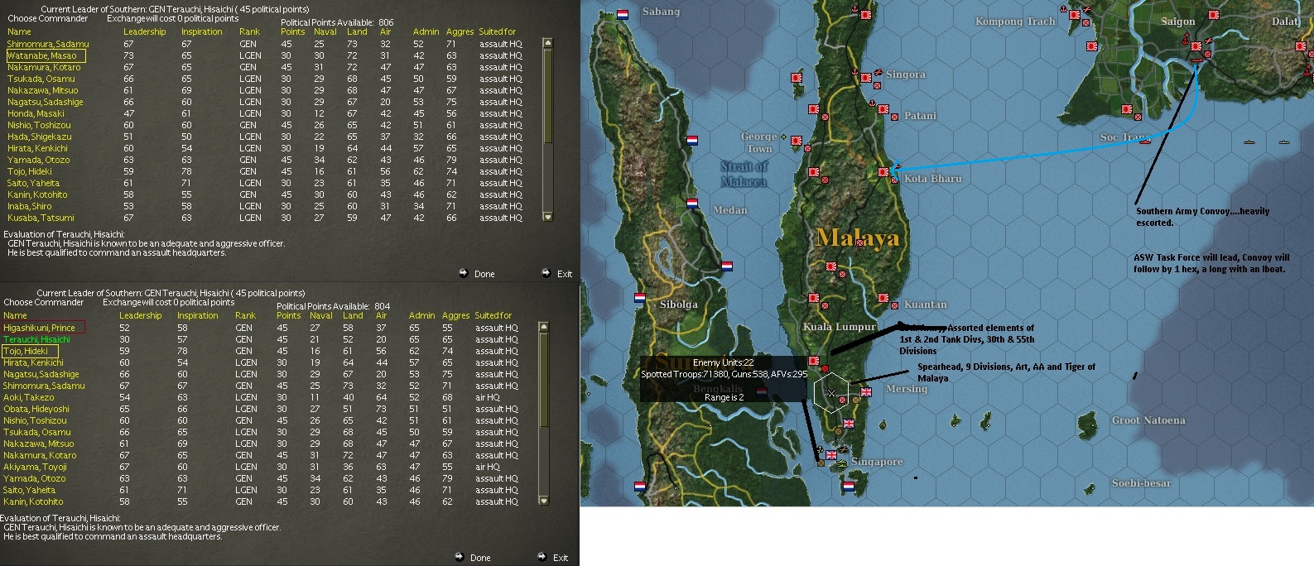The width and height of the screenshot is (1314, 566).
Task: Click Exit in the bottom commander panel
Action: coord(553,558)
